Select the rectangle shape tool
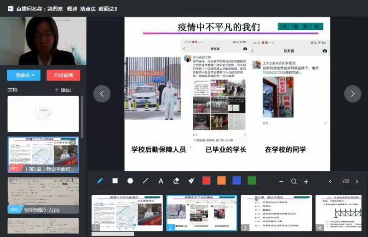Viewport: 368px width, 237px height. tap(115, 181)
